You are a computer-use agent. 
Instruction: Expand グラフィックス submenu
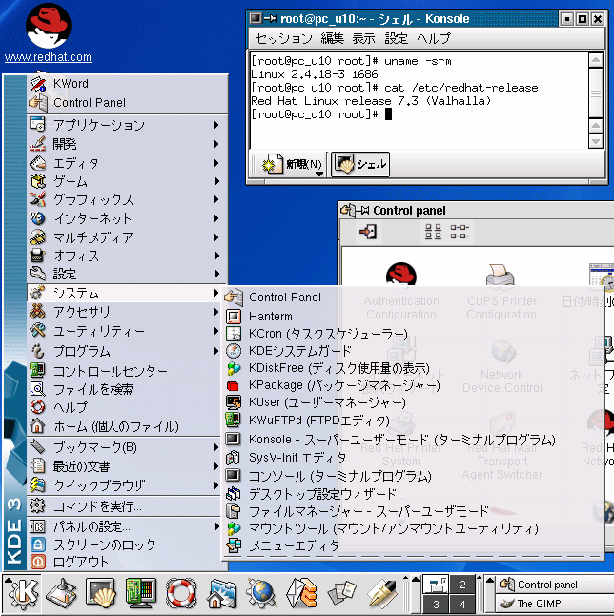127,199
